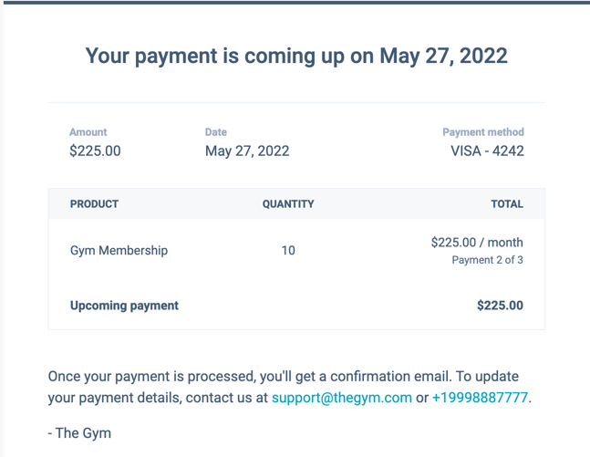
Task: Click the support@thegym.com email link
Action: pyautogui.click(x=341, y=399)
